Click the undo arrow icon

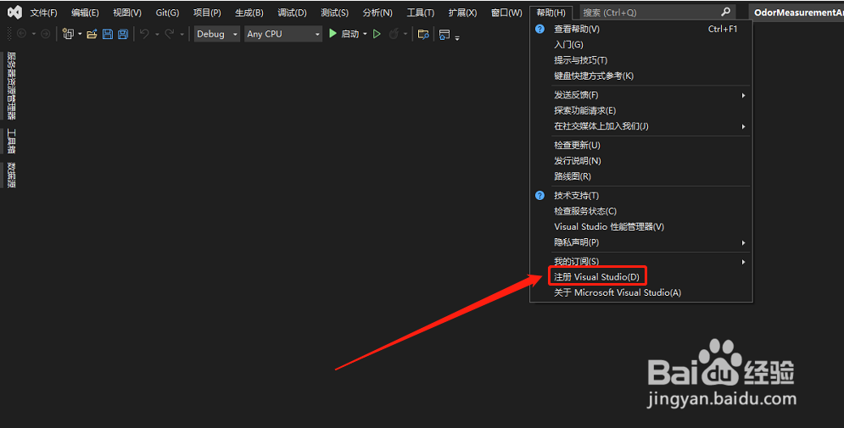(x=144, y=34)
